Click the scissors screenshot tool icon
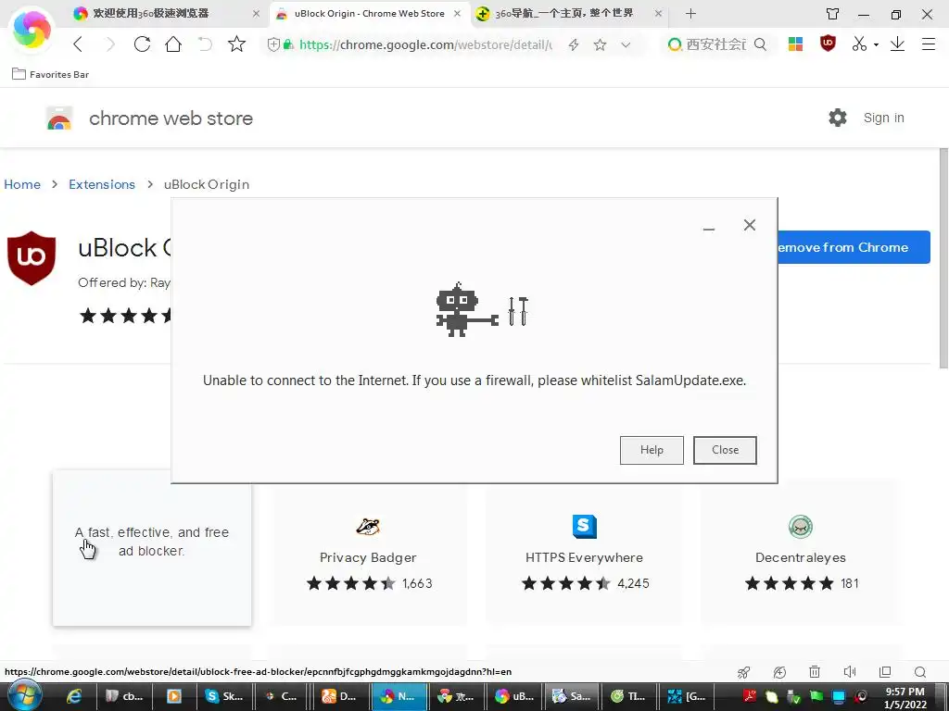Viewport: 949px width, 711px height. pos(859,44)
